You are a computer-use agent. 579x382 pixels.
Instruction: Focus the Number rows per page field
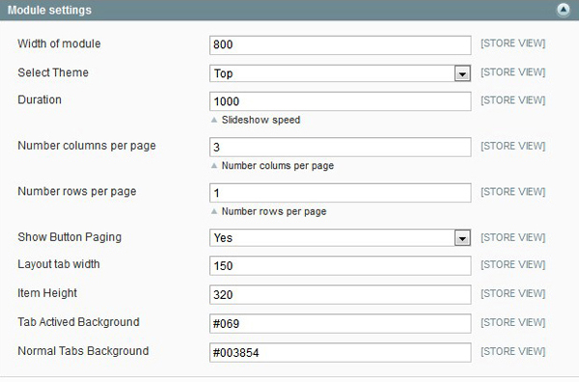(340, 193)
